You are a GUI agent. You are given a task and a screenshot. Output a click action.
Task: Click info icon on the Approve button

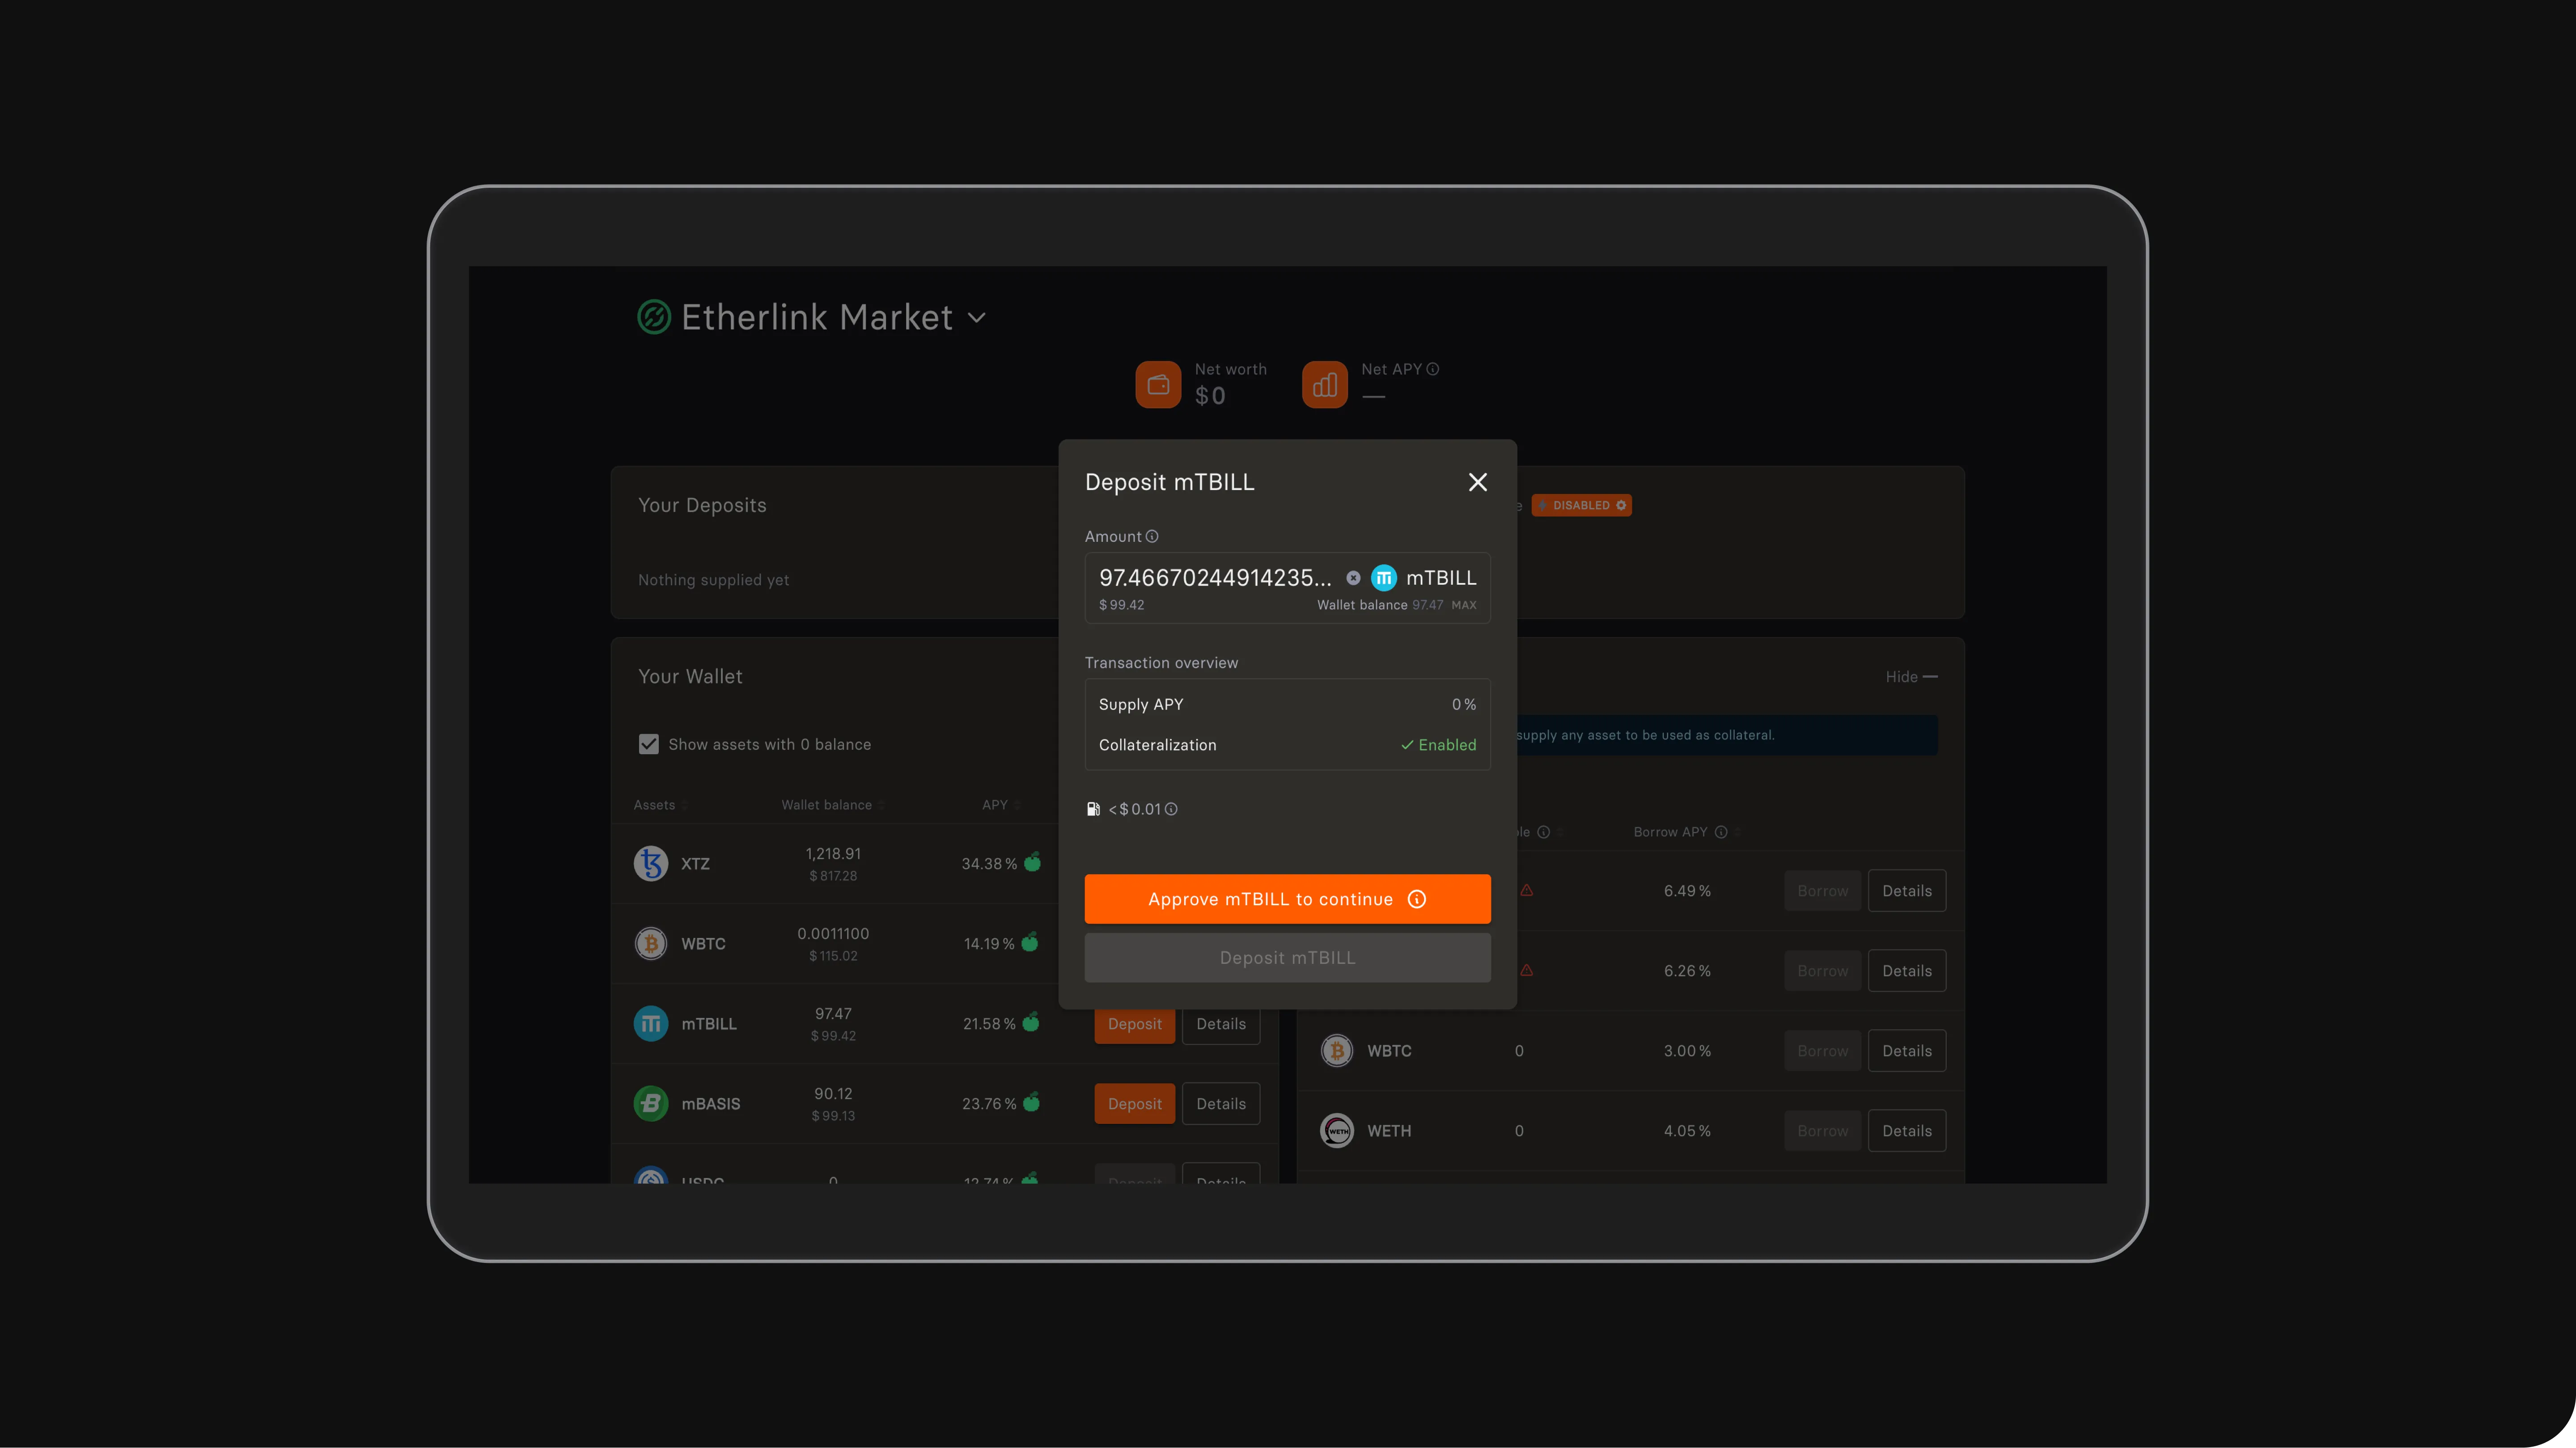click(x=1417, y=899)
